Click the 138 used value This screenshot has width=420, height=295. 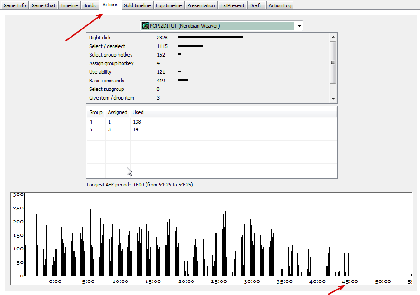pyautogui.click(x=137, y=122)
